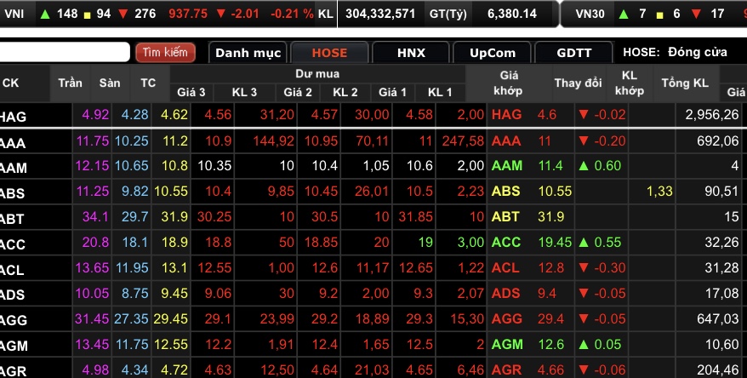Click the Tổng KL column header
Viewport: 747px width, 378px height.
pos(685,83)
